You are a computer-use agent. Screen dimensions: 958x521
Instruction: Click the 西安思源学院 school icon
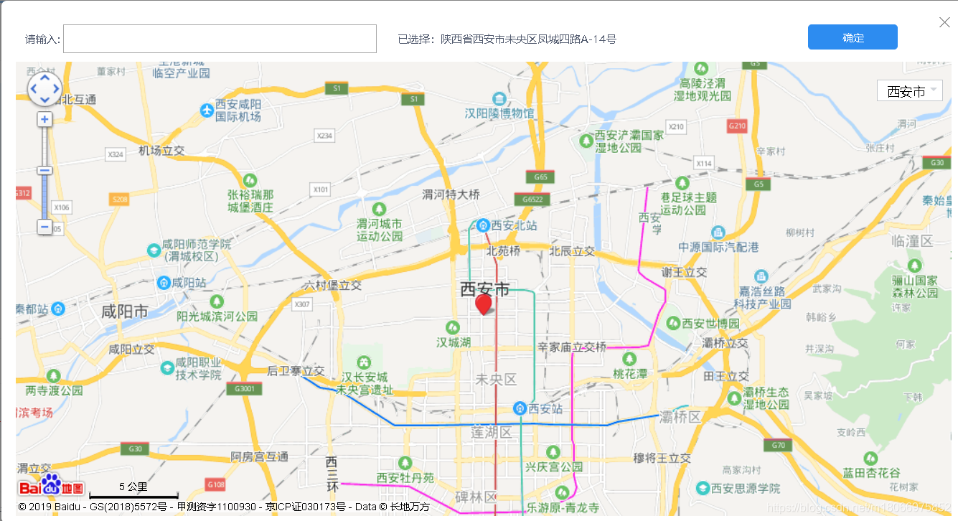point(703,488)
